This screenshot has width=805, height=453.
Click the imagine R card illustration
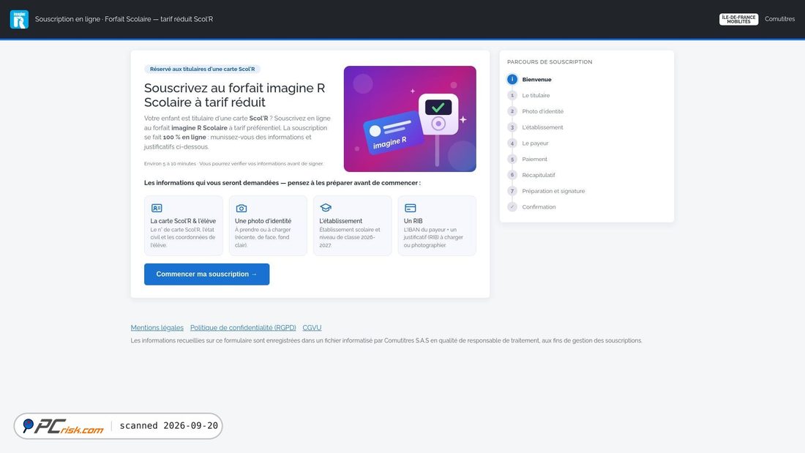click(410, 119)
